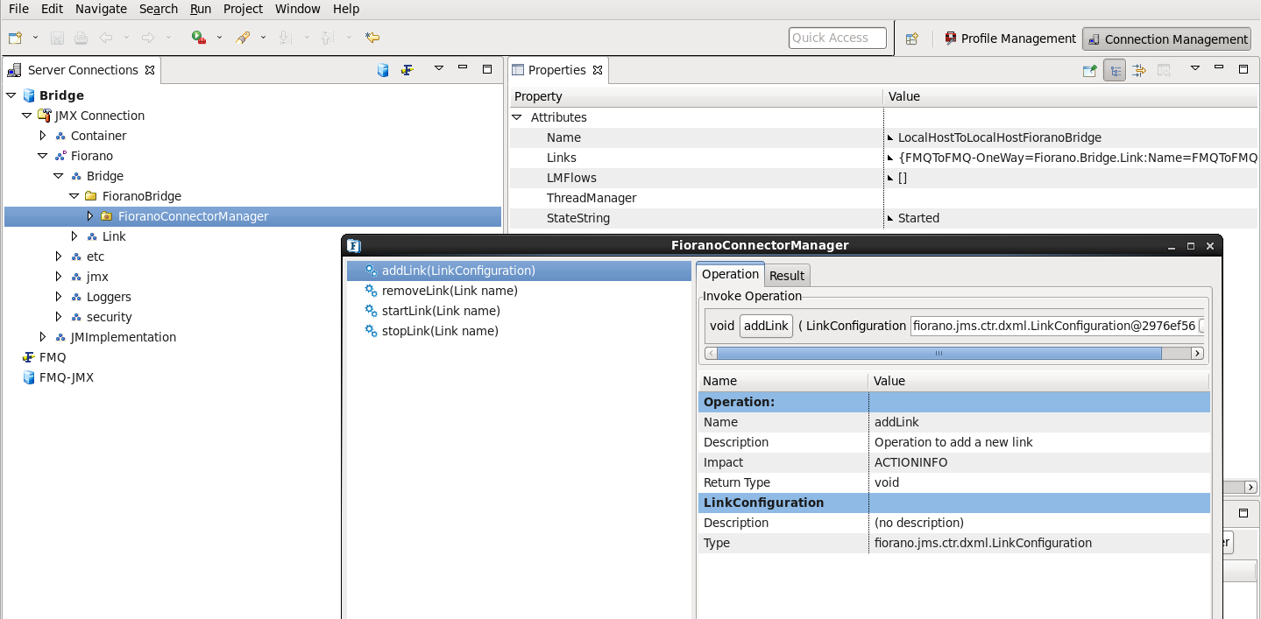Maximize the Properties view

coord(1243,68)
